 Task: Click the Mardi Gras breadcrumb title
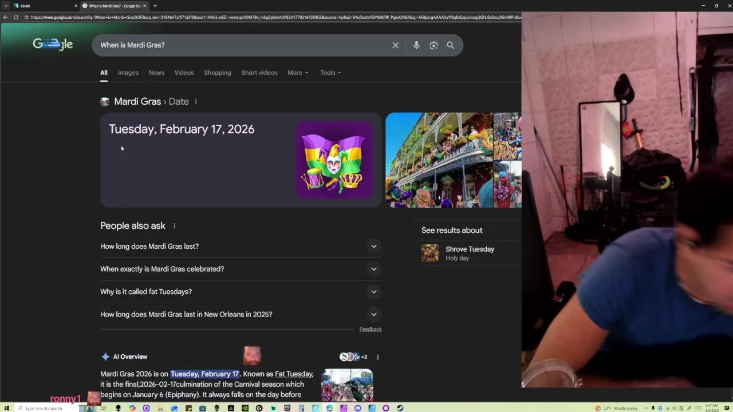coord(137,101)
